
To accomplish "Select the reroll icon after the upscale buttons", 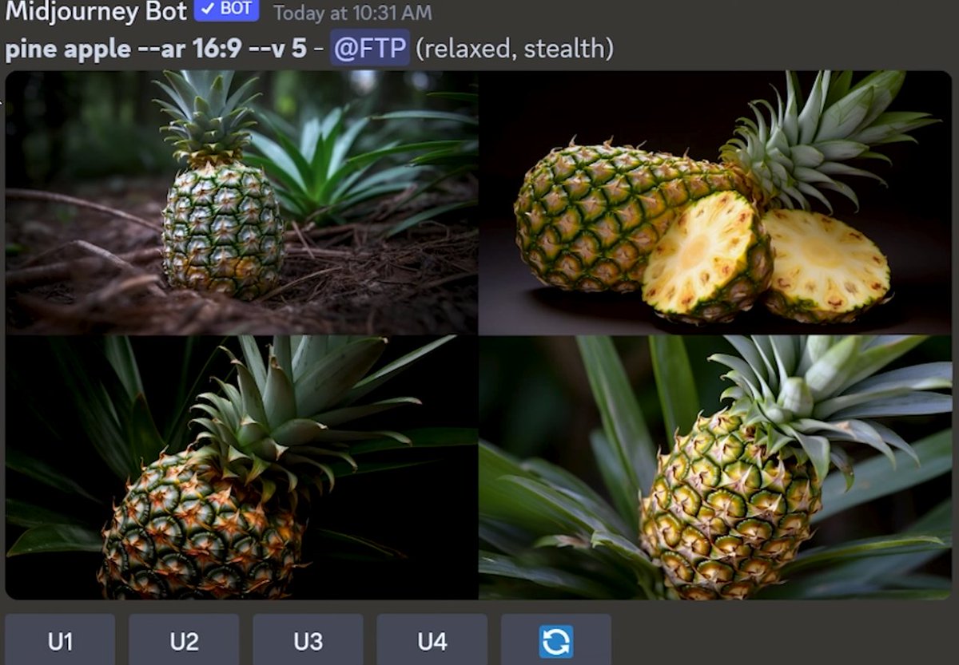I will pyautogui.click(x=557, y=639).
